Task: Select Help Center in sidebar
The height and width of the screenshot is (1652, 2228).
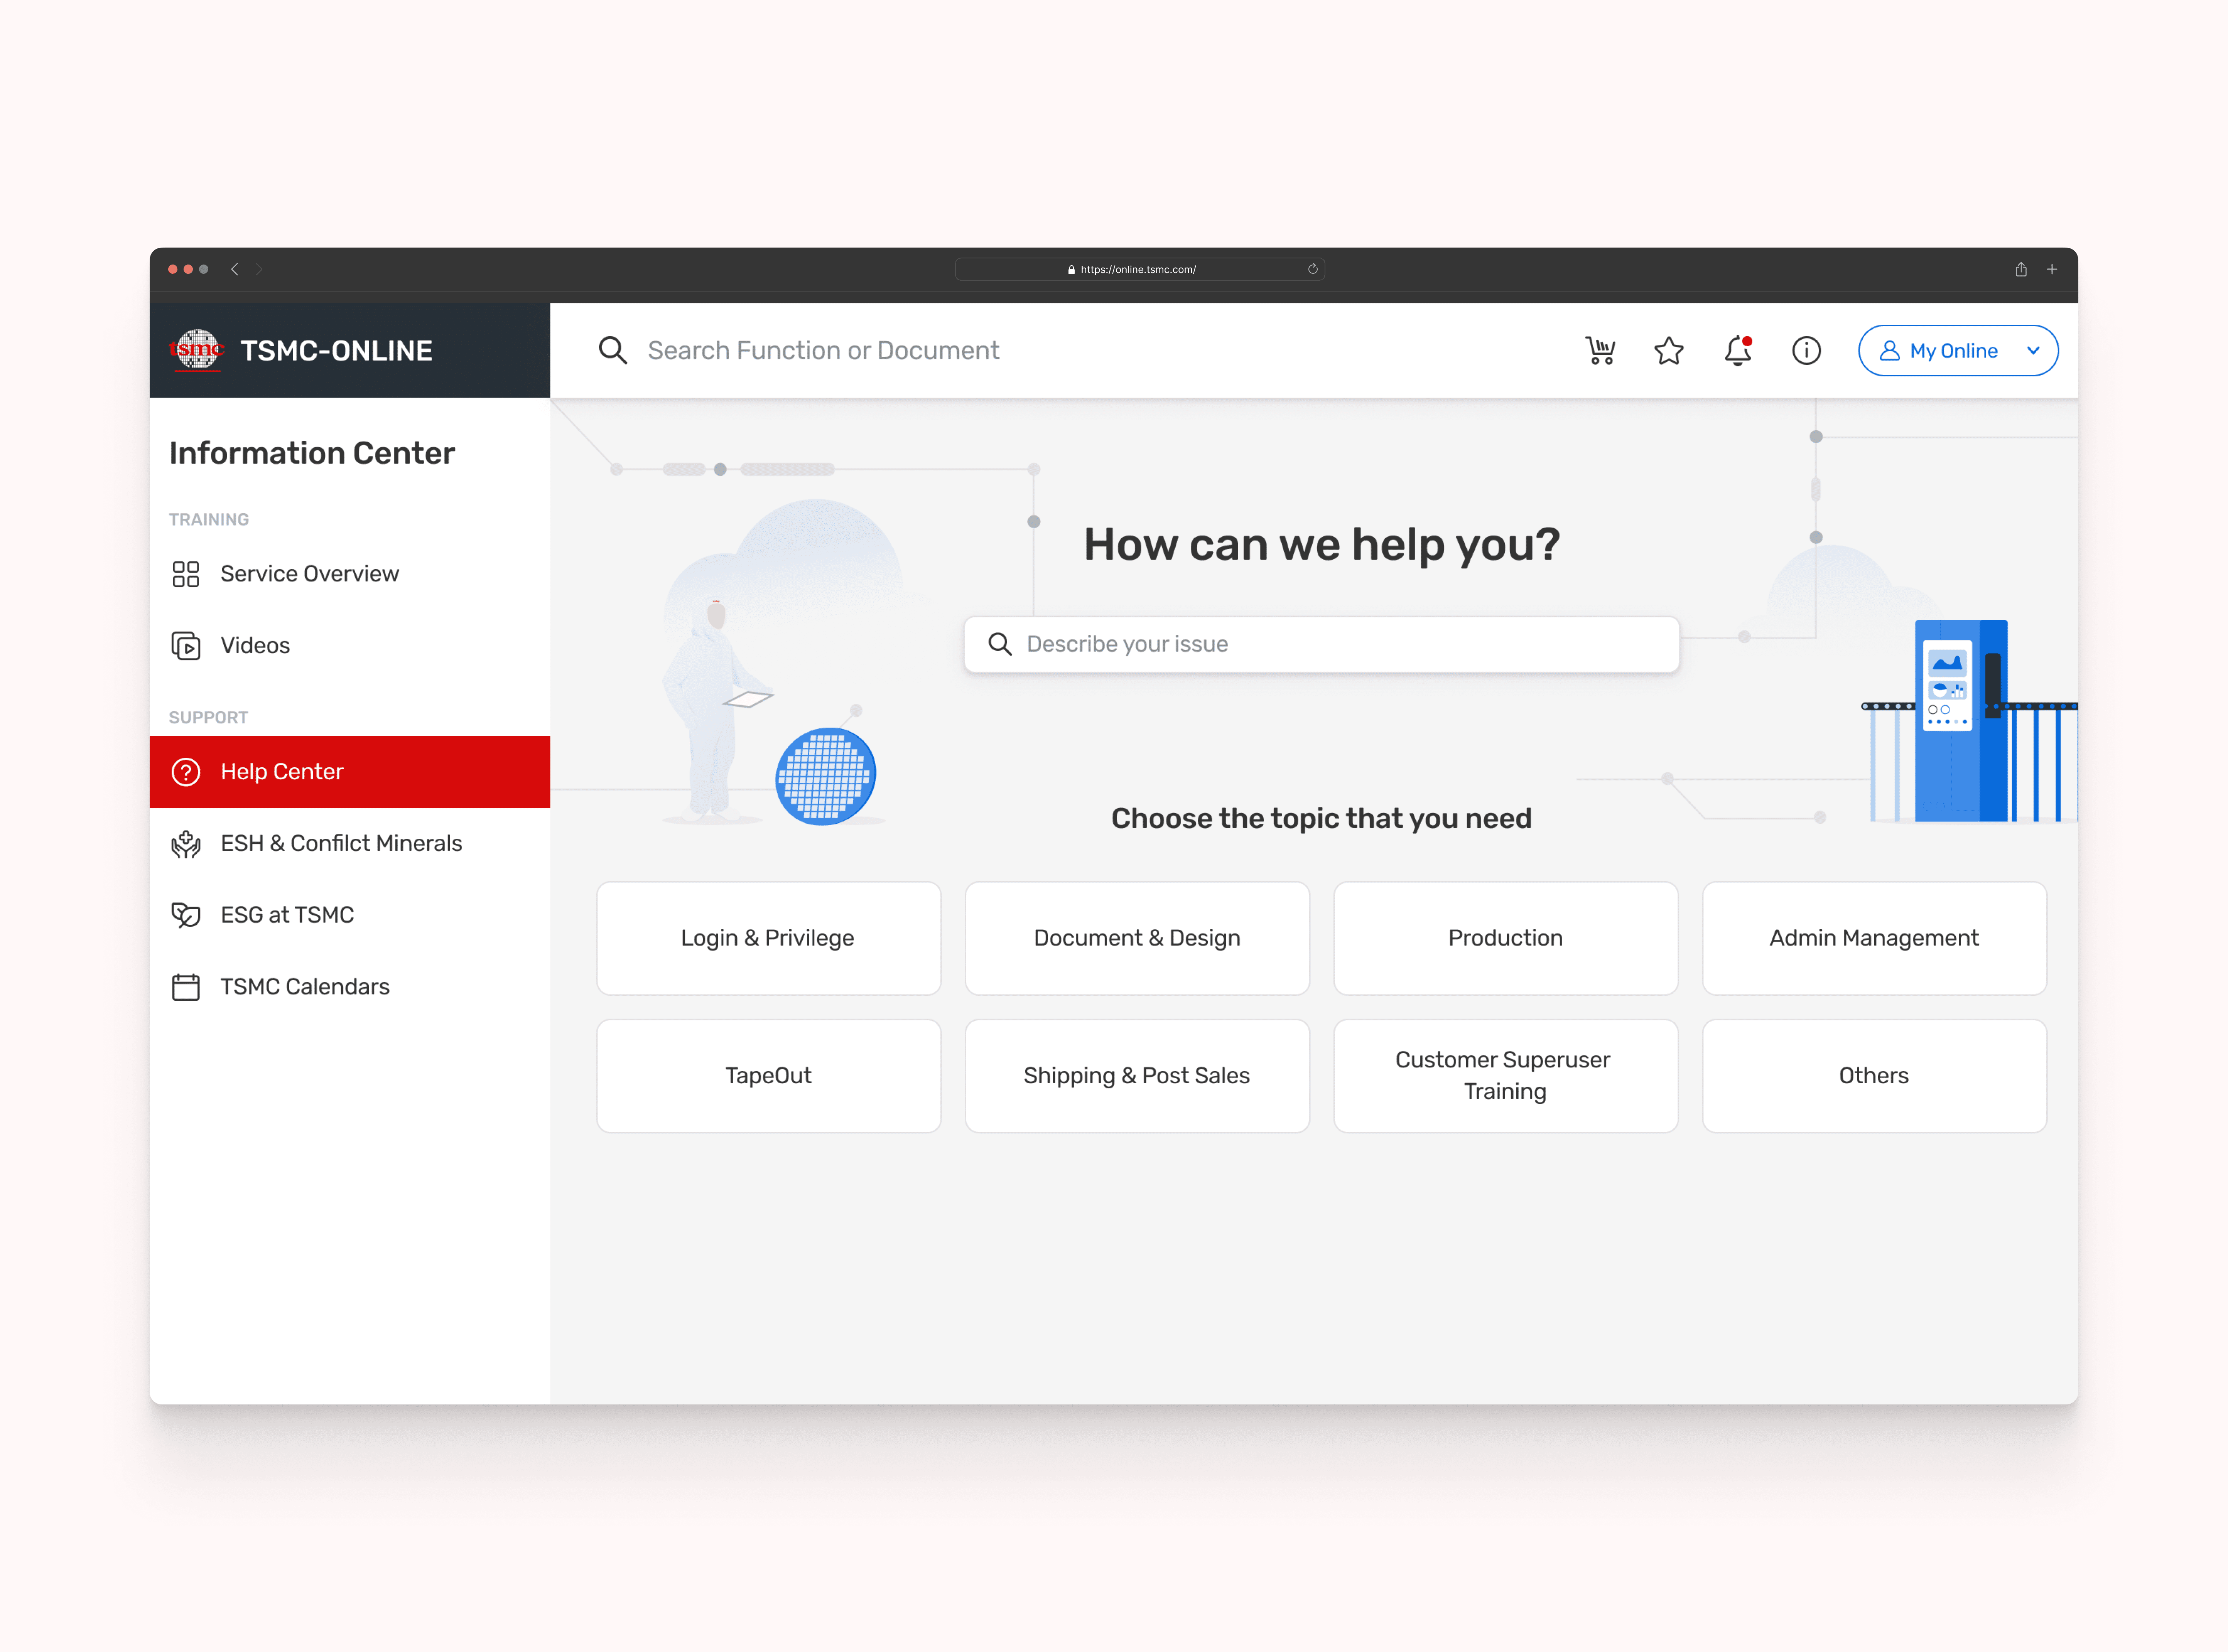Action: click(x=350, y=772)
